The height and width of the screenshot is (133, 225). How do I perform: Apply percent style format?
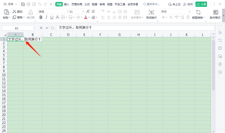pos(171,18)
